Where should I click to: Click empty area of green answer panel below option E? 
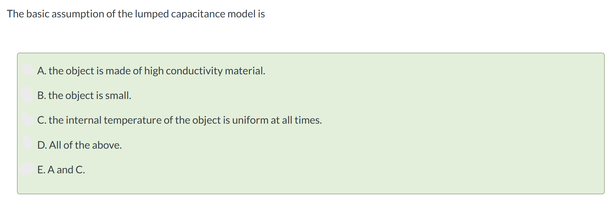(310, 185)
